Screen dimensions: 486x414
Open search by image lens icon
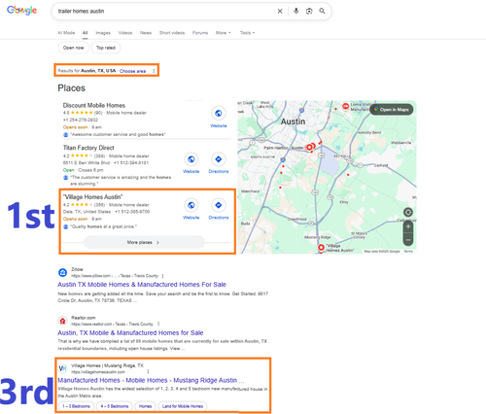click(309, 11)
